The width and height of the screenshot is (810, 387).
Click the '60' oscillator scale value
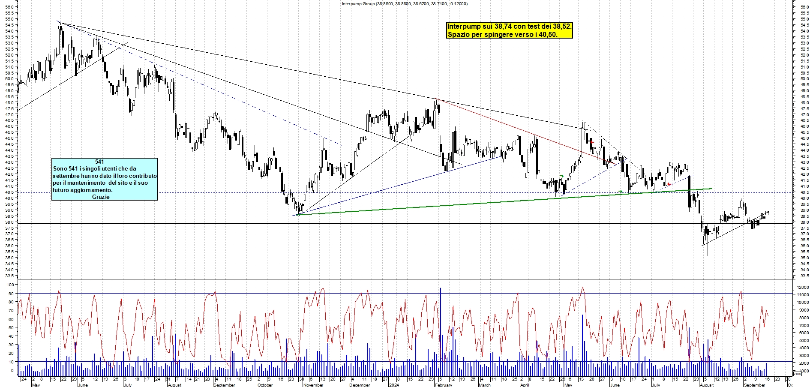coord(12,319)
